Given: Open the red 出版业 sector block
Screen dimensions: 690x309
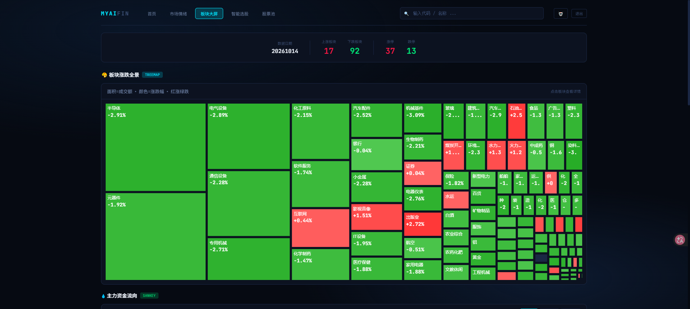Looking at the screenshot, I should tap(423, 224).
